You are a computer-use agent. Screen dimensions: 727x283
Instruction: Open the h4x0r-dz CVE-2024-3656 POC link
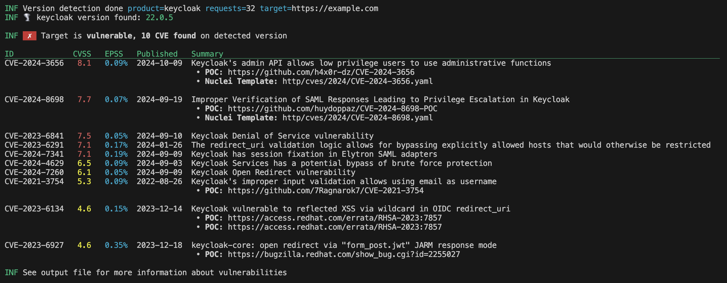321,72
